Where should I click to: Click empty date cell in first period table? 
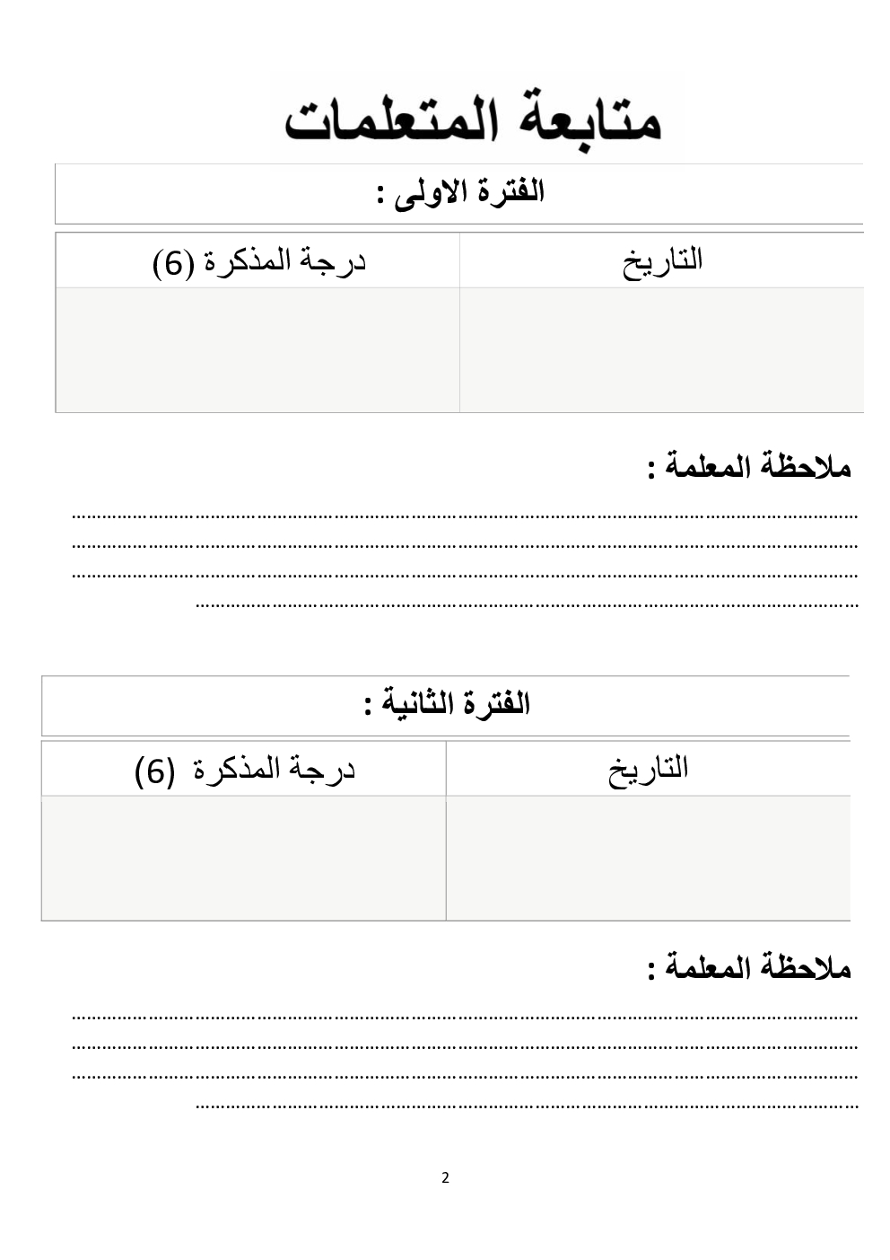pos(662,349)
